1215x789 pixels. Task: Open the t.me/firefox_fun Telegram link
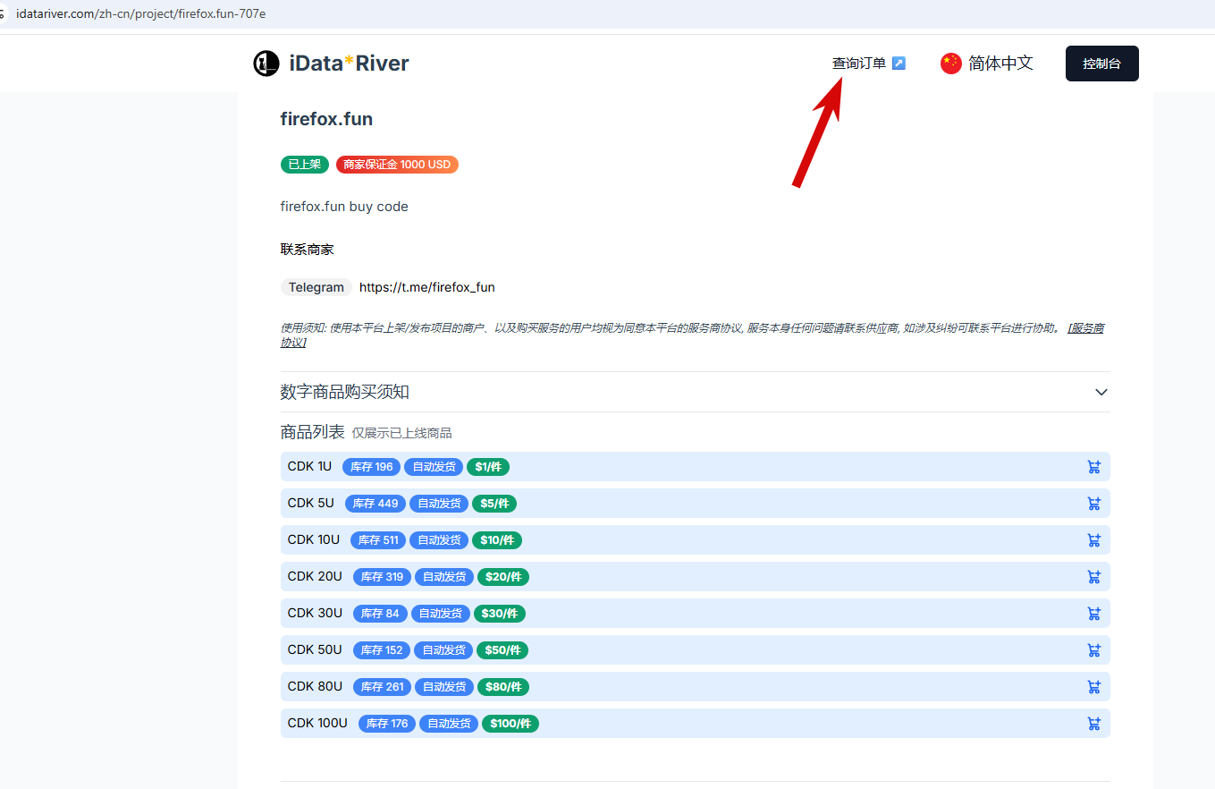pyautogui.click(x=427, y=287)
